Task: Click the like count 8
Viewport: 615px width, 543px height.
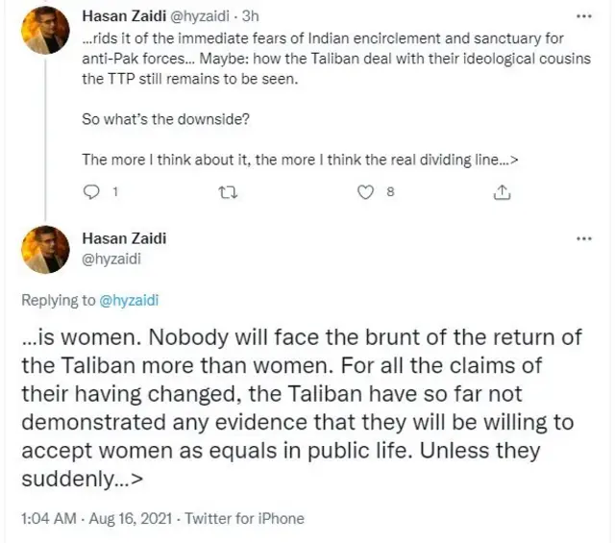Action: click(x=389, y=192)
